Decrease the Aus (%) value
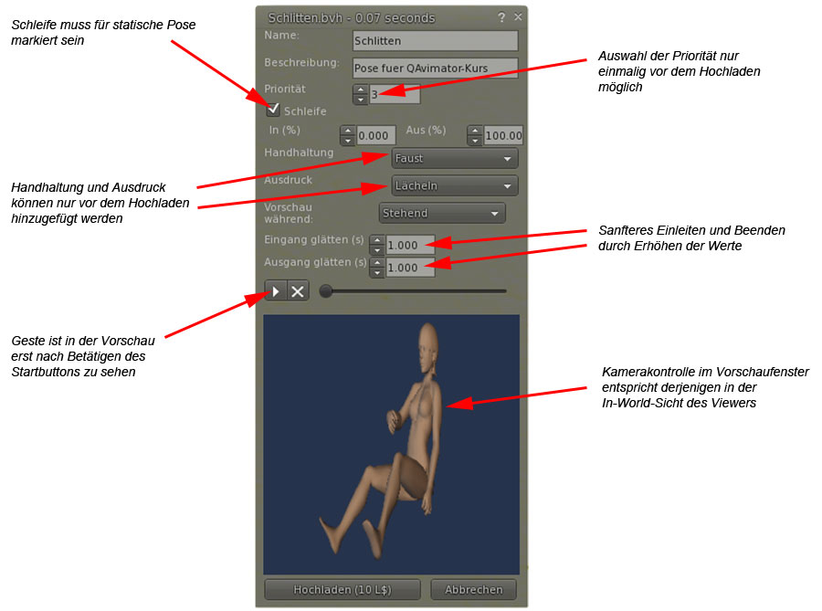Screen dimensions: 822x611 [x=475, y=141]
